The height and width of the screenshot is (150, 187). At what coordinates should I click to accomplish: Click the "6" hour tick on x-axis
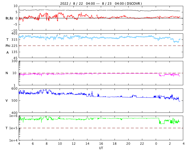33,144
